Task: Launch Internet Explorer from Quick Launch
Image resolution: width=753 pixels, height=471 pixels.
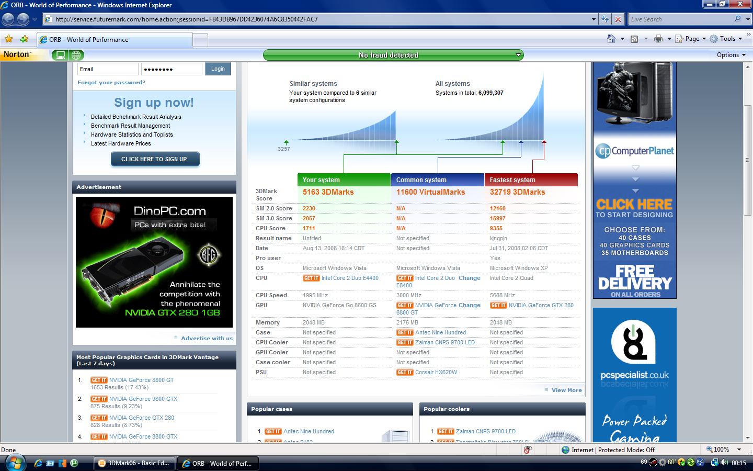Action: (x=38, y=463)
